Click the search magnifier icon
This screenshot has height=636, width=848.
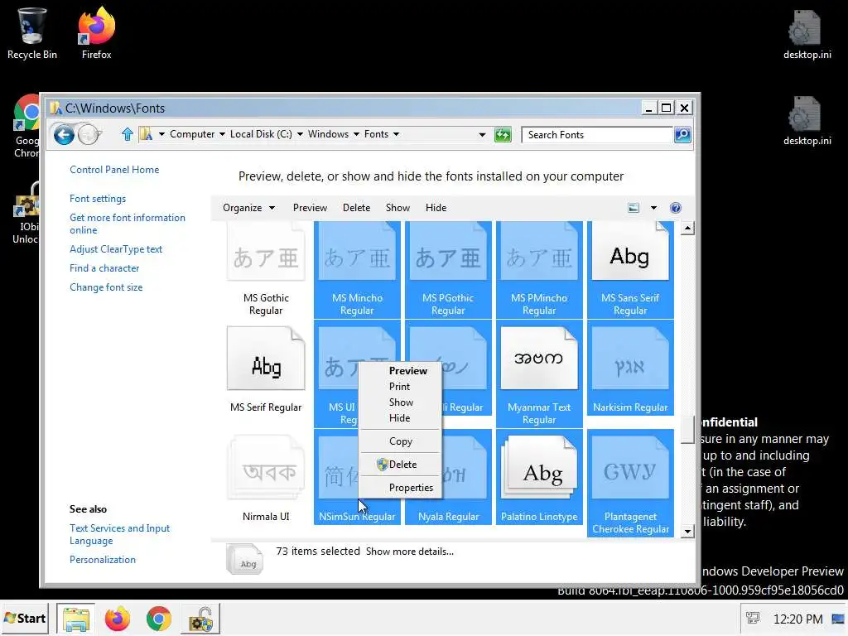(682, 135)
